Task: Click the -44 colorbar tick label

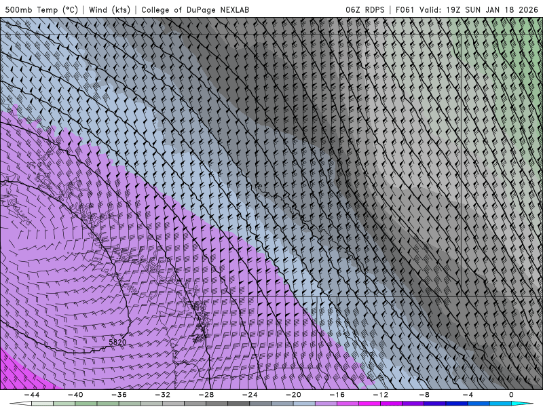Action: pyautogui.click(x=32, y=395)
